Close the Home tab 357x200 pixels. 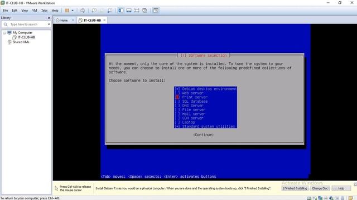coord(73,20)
